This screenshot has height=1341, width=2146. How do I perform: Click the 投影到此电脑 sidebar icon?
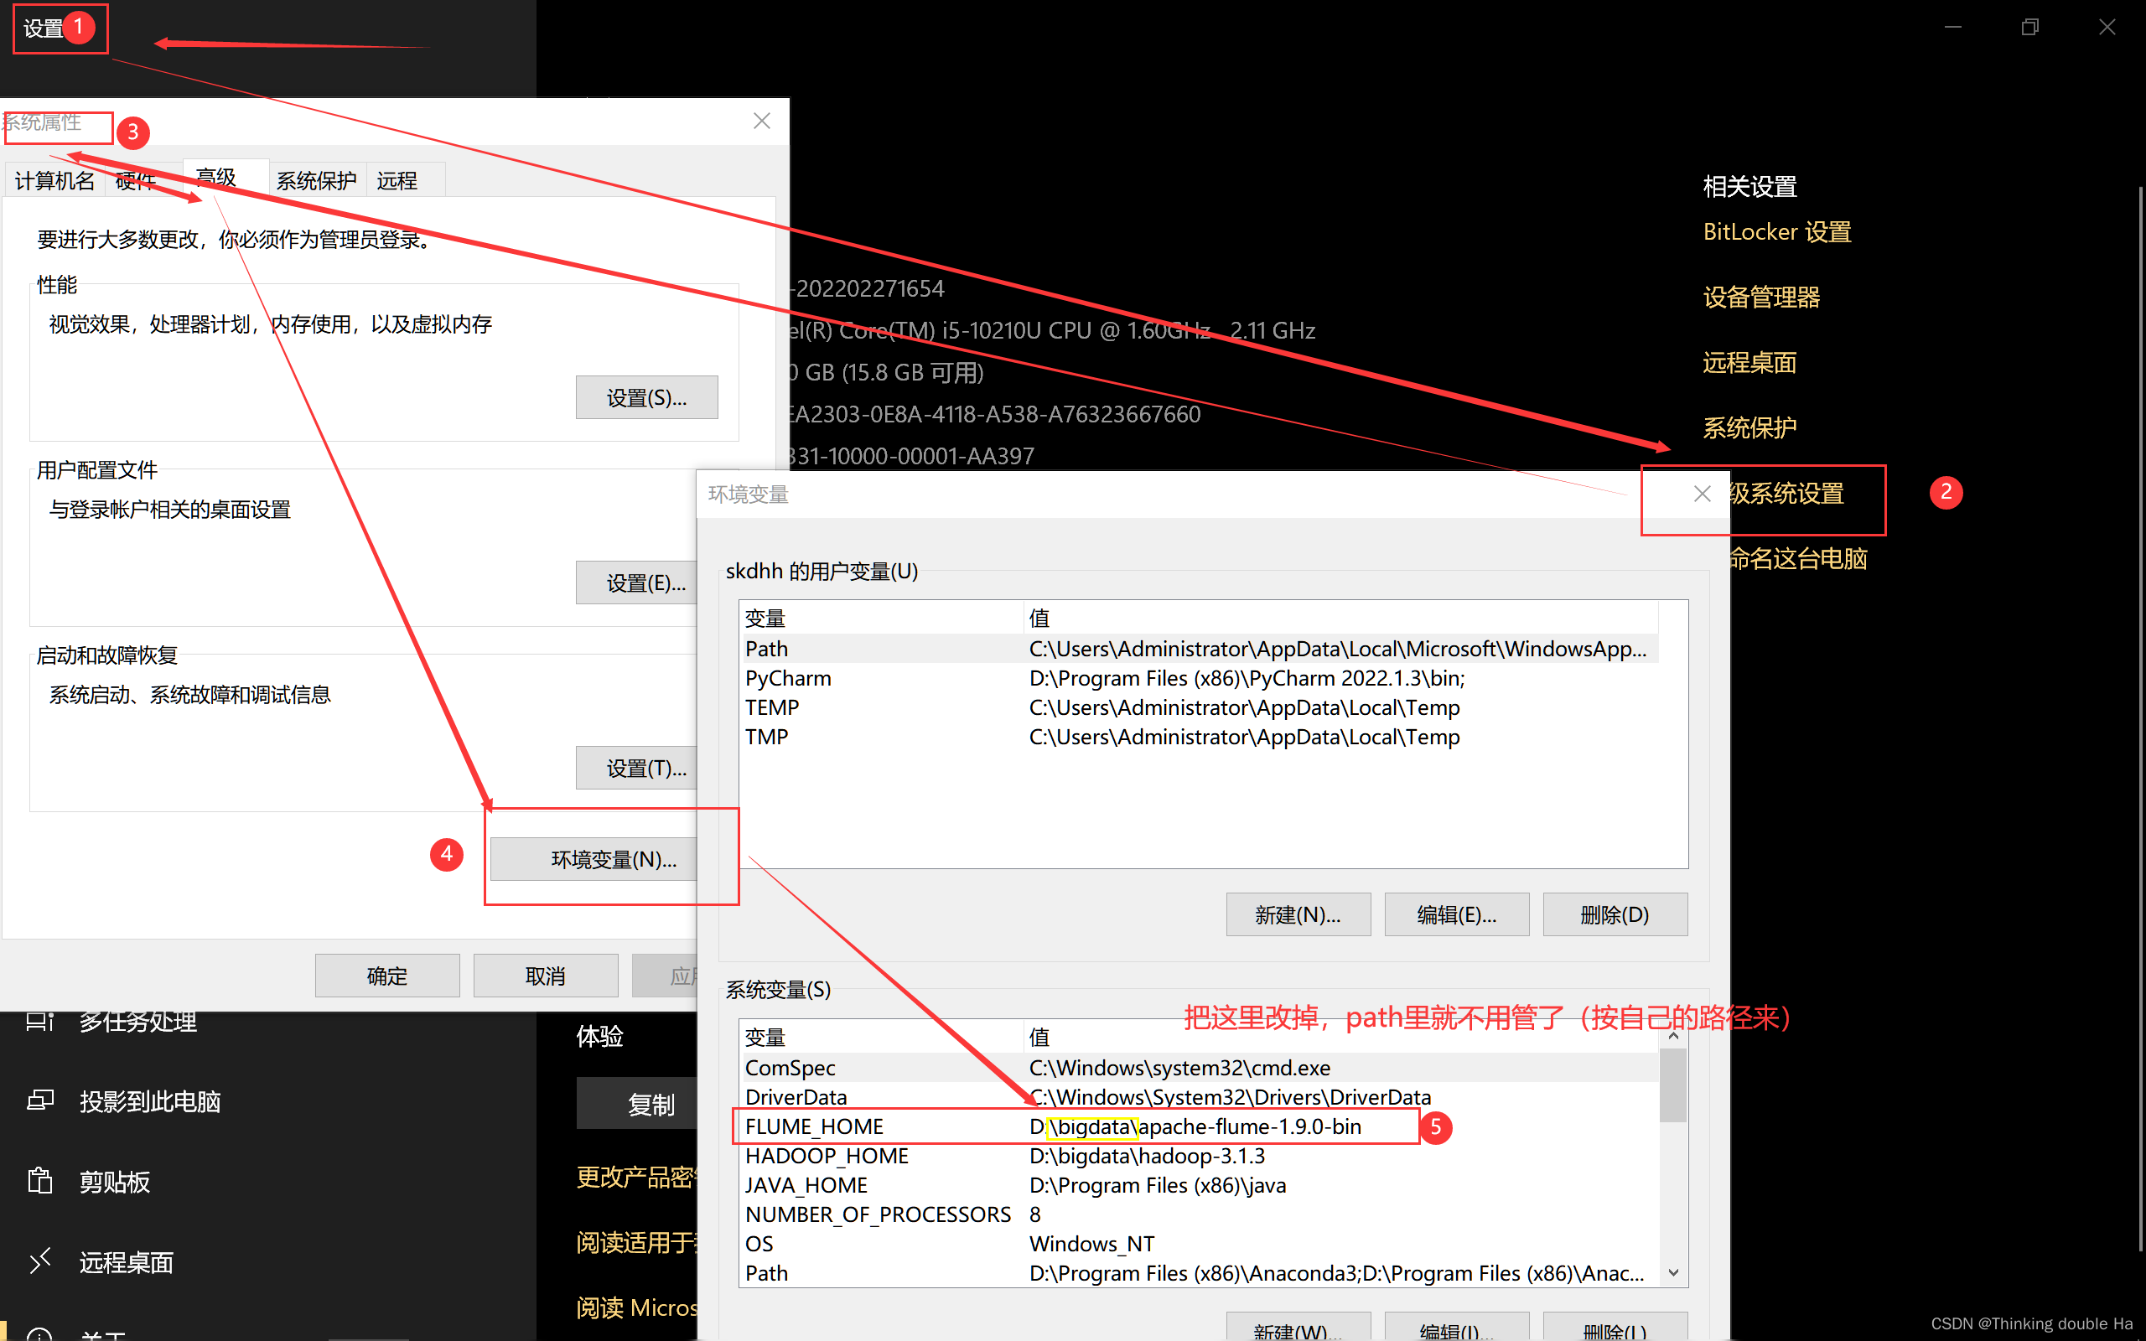pos(39,1100)
